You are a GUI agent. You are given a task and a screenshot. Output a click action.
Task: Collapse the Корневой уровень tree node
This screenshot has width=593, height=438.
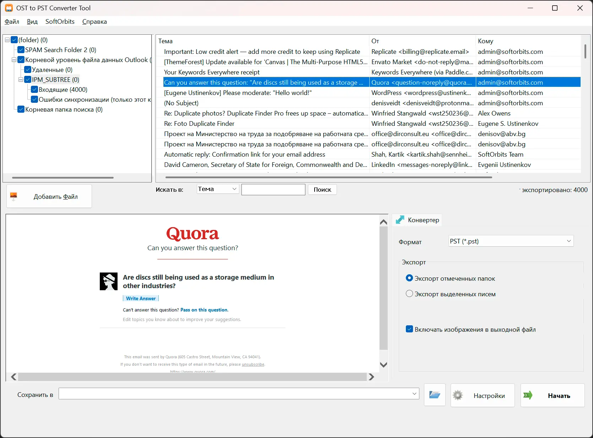coord(14,60)
